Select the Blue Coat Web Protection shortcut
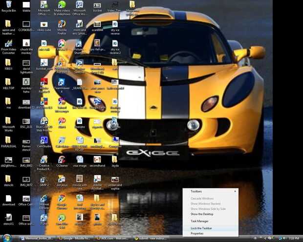Screen dimensions: 303x242 [x=44, y=124]
